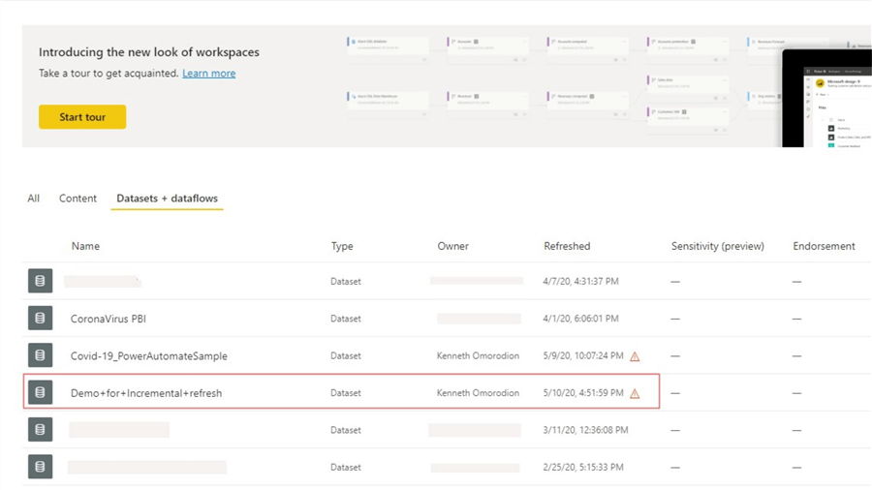The height and width of the screenshot is (490, 872).
Task: Click warning icon beside 5/9/20 refresh time
Action: (635, 356)
